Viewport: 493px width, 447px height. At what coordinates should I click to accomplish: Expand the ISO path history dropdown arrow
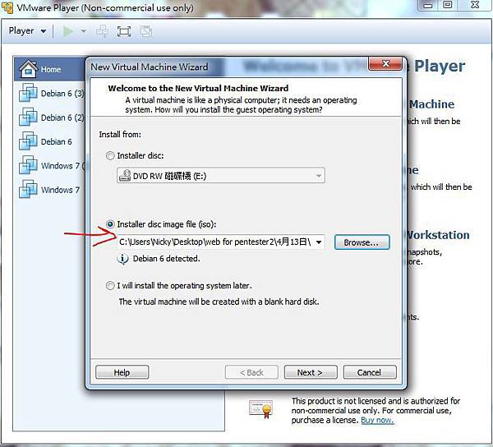point(319,242)
